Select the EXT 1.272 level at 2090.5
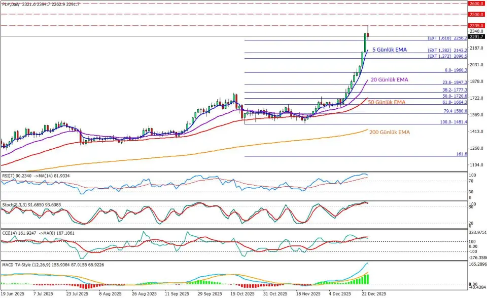This screenshot has width=487, height=298. pyautogui.click(x=447, y=57)
